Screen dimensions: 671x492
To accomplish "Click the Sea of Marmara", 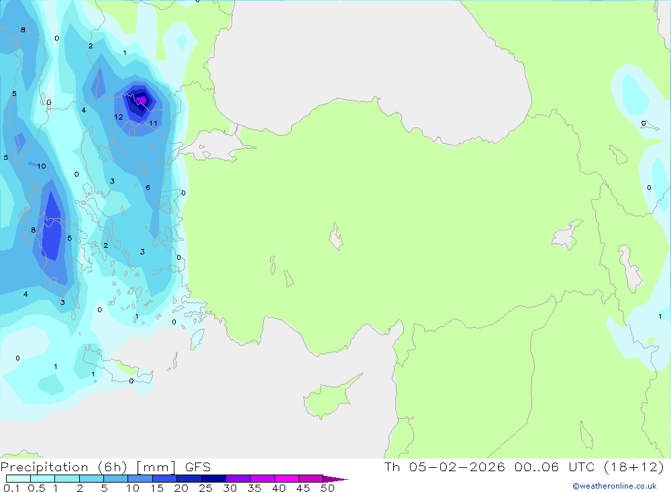I will pyautogui.click(x=216, y=146).
